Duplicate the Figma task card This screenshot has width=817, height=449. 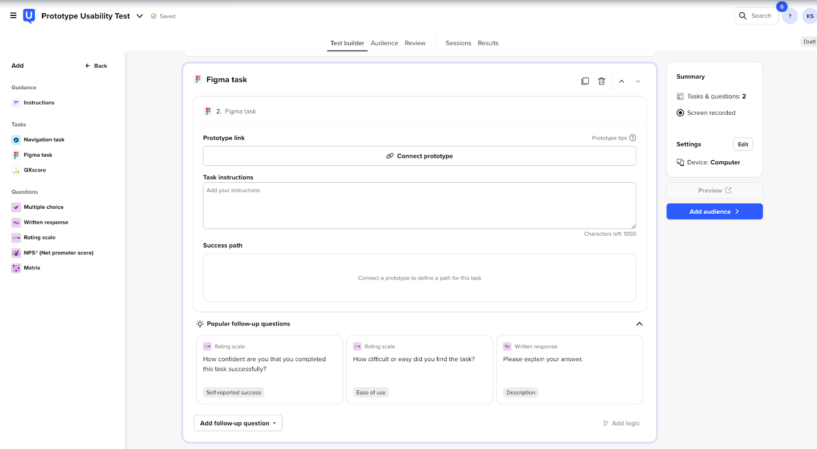coord(585,81)
